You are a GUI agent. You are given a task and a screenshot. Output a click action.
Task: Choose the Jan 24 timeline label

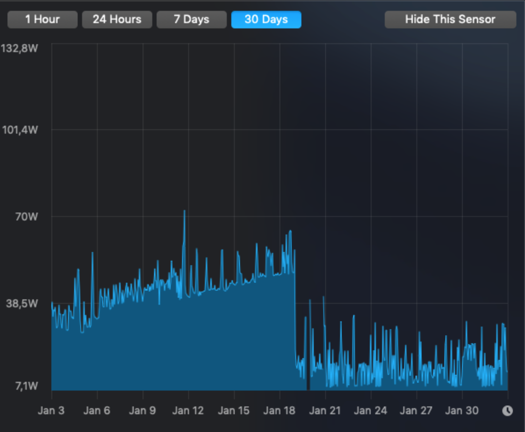click(x=370, y=410)
